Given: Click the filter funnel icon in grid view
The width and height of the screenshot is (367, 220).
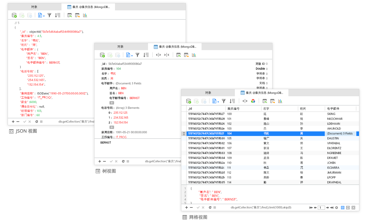Looking at the screenshot, I should (224, 101).
